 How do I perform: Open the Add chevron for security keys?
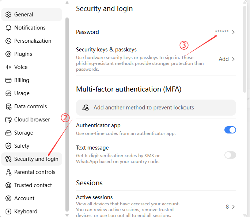click(x=234, y=59)
